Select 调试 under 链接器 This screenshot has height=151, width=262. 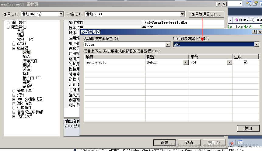coord(26,65)
